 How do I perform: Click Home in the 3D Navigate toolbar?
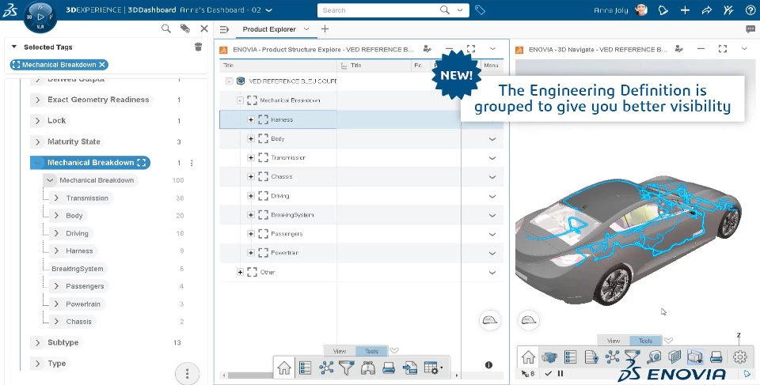point(528,357)
